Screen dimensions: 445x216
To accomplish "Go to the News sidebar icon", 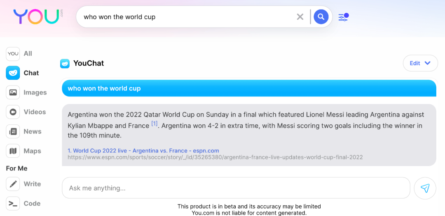I will coord(13,131).
